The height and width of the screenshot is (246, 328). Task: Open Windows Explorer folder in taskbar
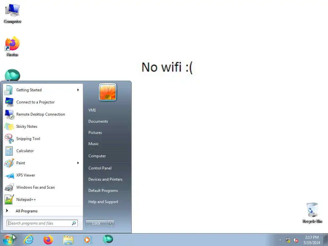coord(68,240)
